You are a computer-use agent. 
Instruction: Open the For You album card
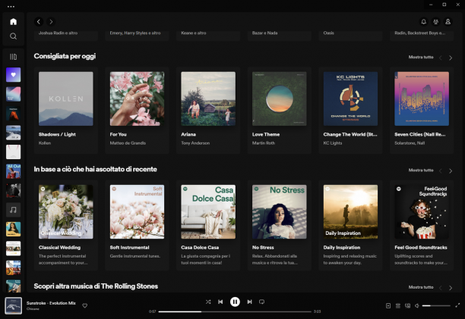[x=137, y=111]
